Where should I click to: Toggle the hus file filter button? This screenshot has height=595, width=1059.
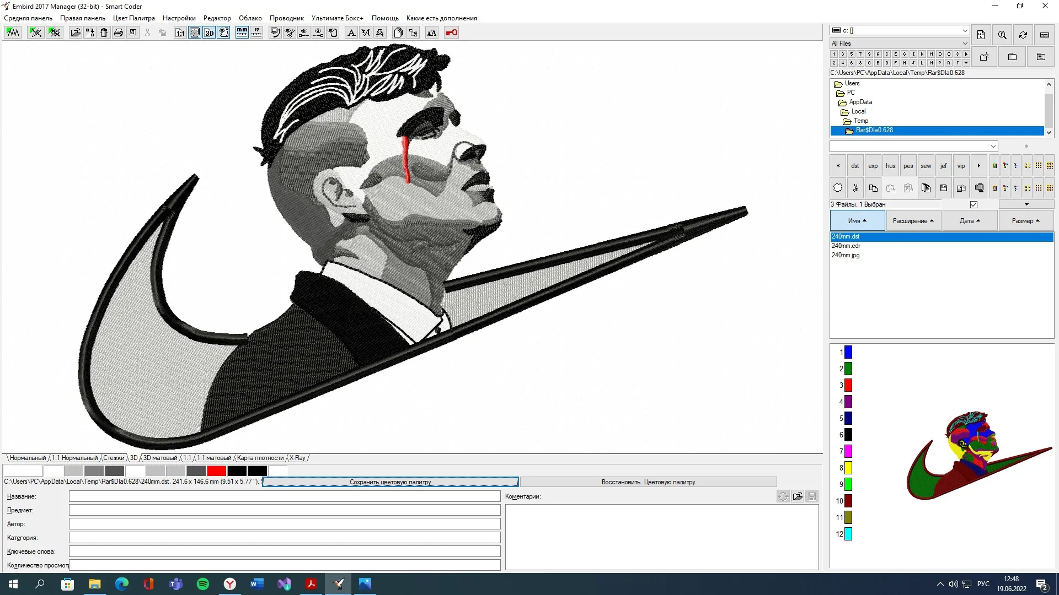[890, 166]
